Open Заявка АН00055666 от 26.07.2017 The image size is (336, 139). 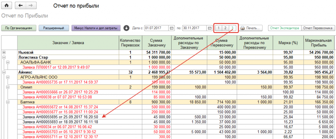tap(60, 92)
